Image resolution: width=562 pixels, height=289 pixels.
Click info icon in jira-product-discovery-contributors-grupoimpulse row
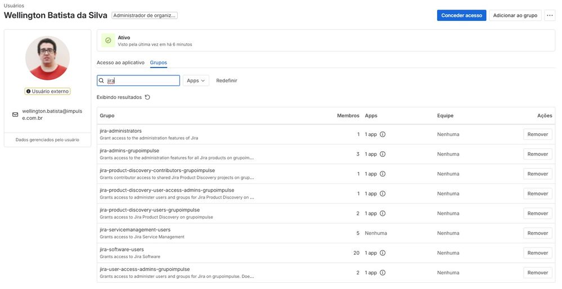[x=383, y=174]
